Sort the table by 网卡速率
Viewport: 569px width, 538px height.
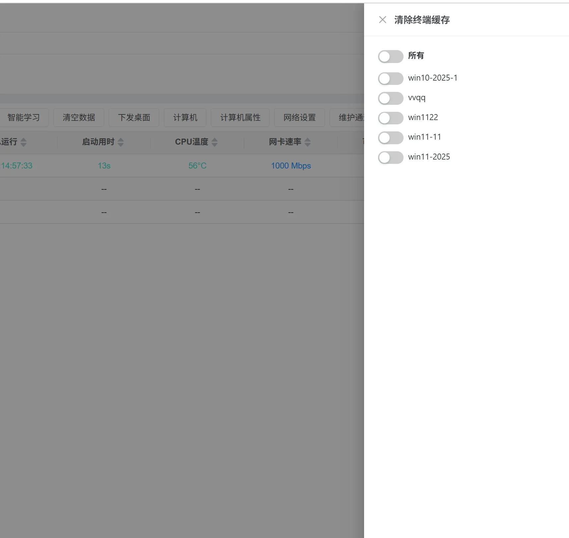click(308, 142)
